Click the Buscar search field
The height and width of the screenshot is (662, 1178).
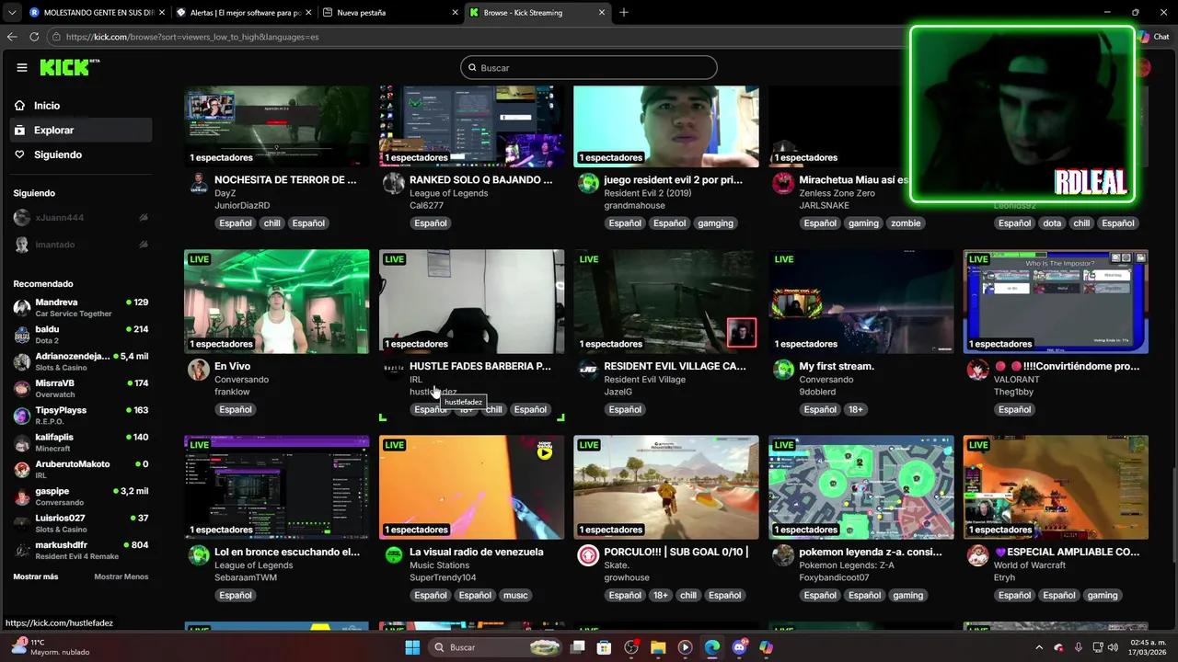coord(588,67)
